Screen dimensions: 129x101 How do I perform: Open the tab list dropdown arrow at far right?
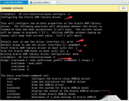(128, 2)
